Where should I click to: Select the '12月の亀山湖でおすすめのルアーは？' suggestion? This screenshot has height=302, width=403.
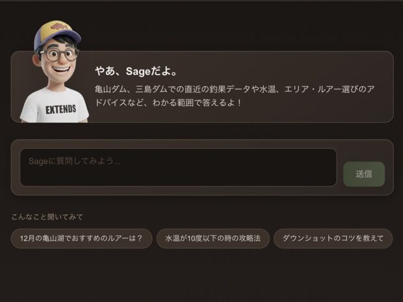(x=81, y=238)
